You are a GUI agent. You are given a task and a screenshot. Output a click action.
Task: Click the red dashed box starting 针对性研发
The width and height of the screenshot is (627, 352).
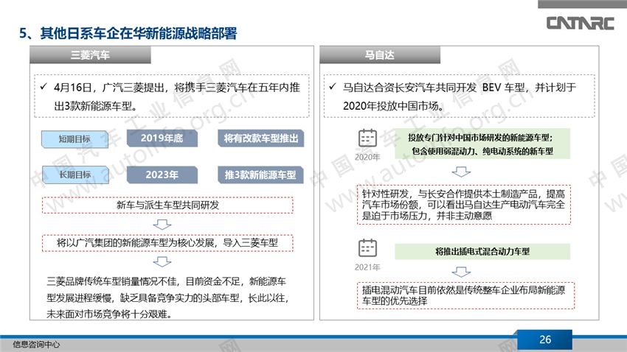coord(464,205)
